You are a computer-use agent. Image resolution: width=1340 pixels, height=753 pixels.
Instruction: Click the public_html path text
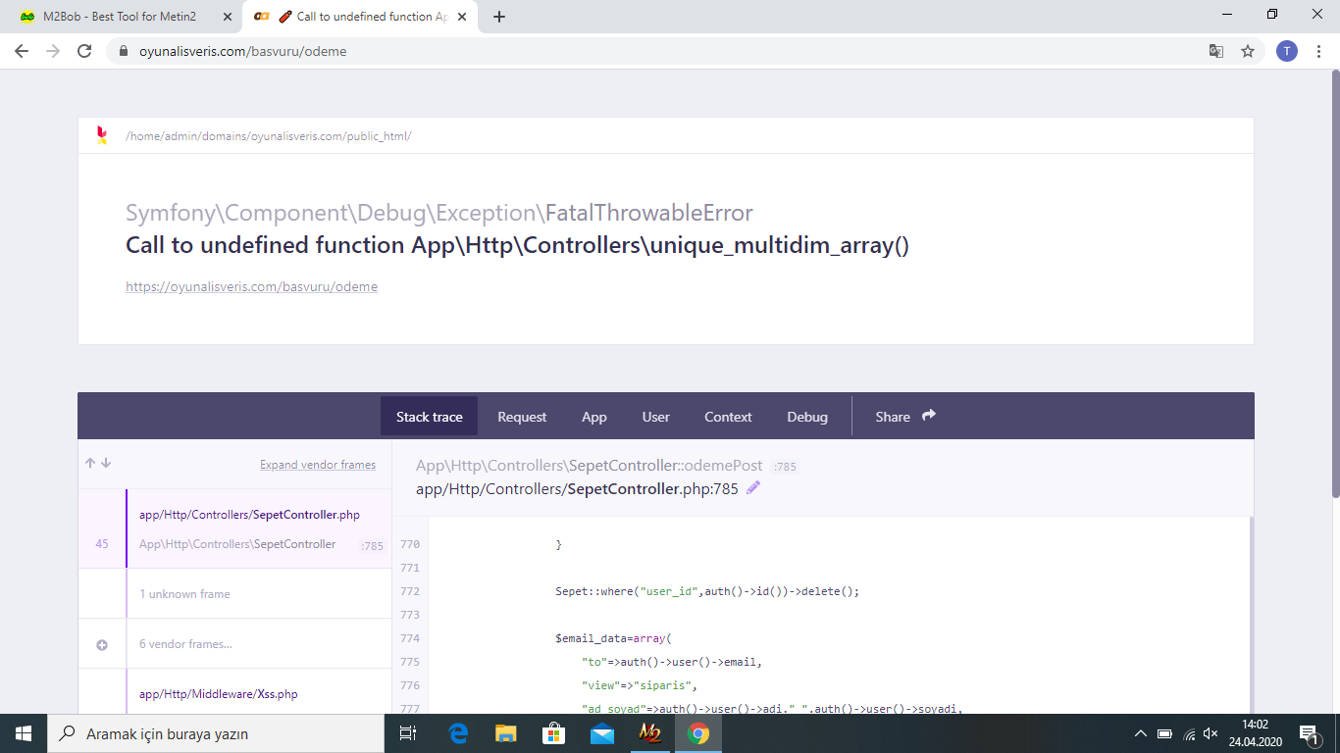pos(269,136)
